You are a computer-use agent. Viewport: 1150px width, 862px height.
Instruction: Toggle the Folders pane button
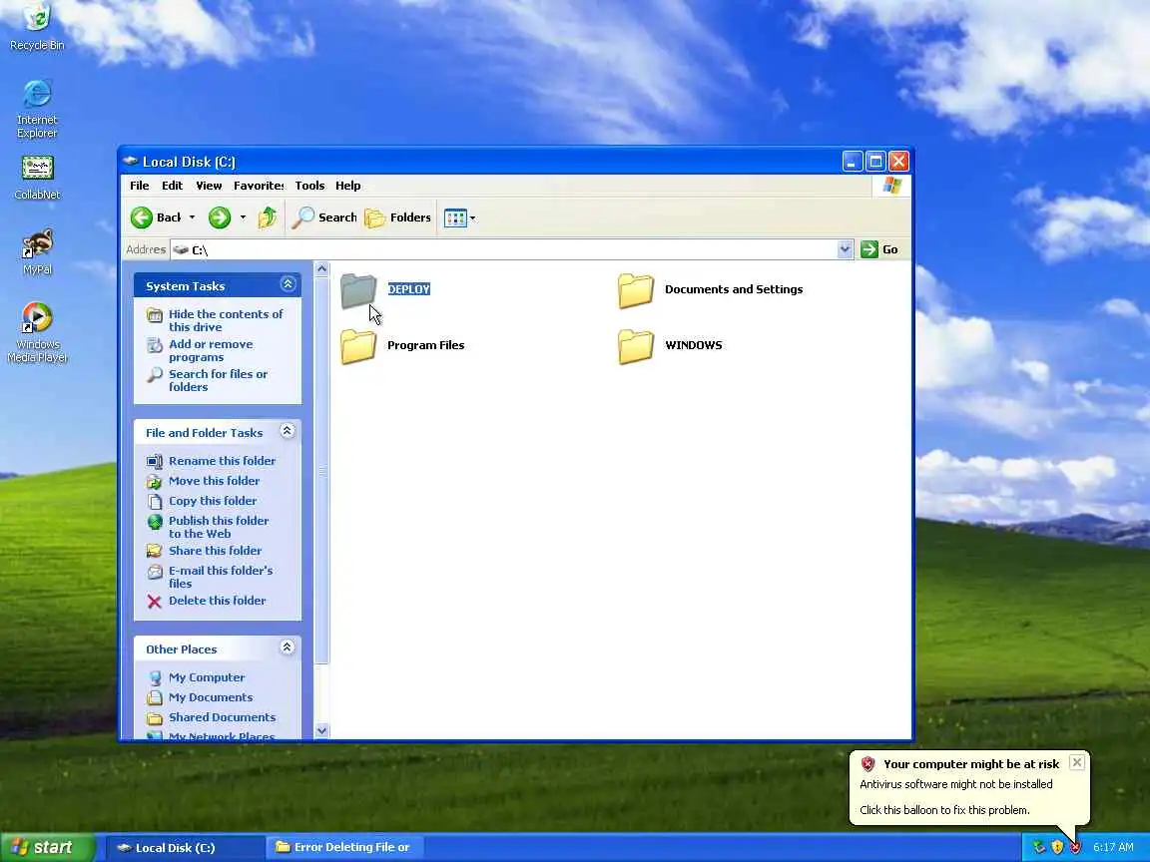tap(397, 217)
